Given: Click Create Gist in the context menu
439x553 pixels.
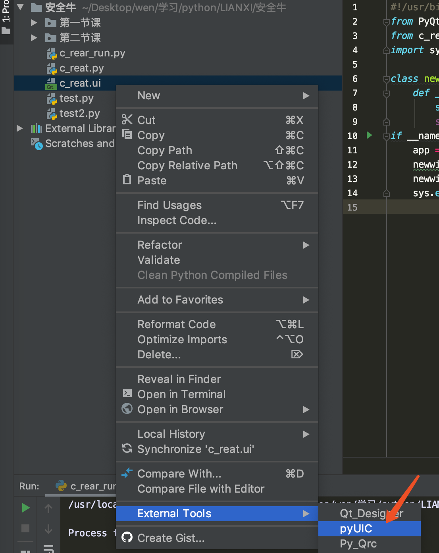Looking at the screenshot, I should pos(171,538).
